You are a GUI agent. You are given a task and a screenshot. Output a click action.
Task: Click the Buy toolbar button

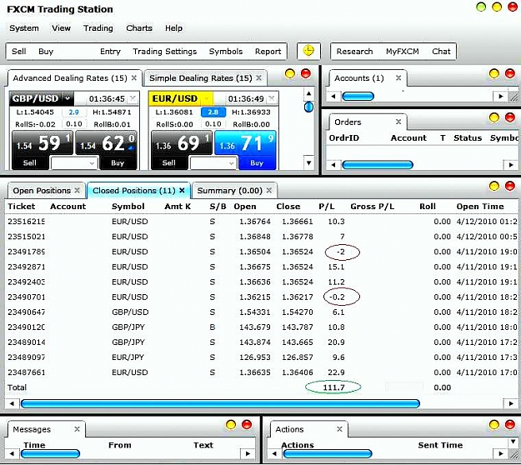click(x=46, y=52)
